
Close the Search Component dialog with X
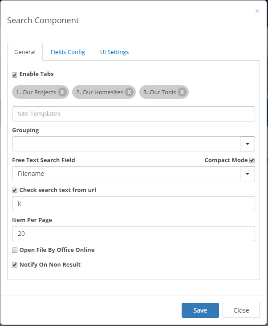point(257,11)
